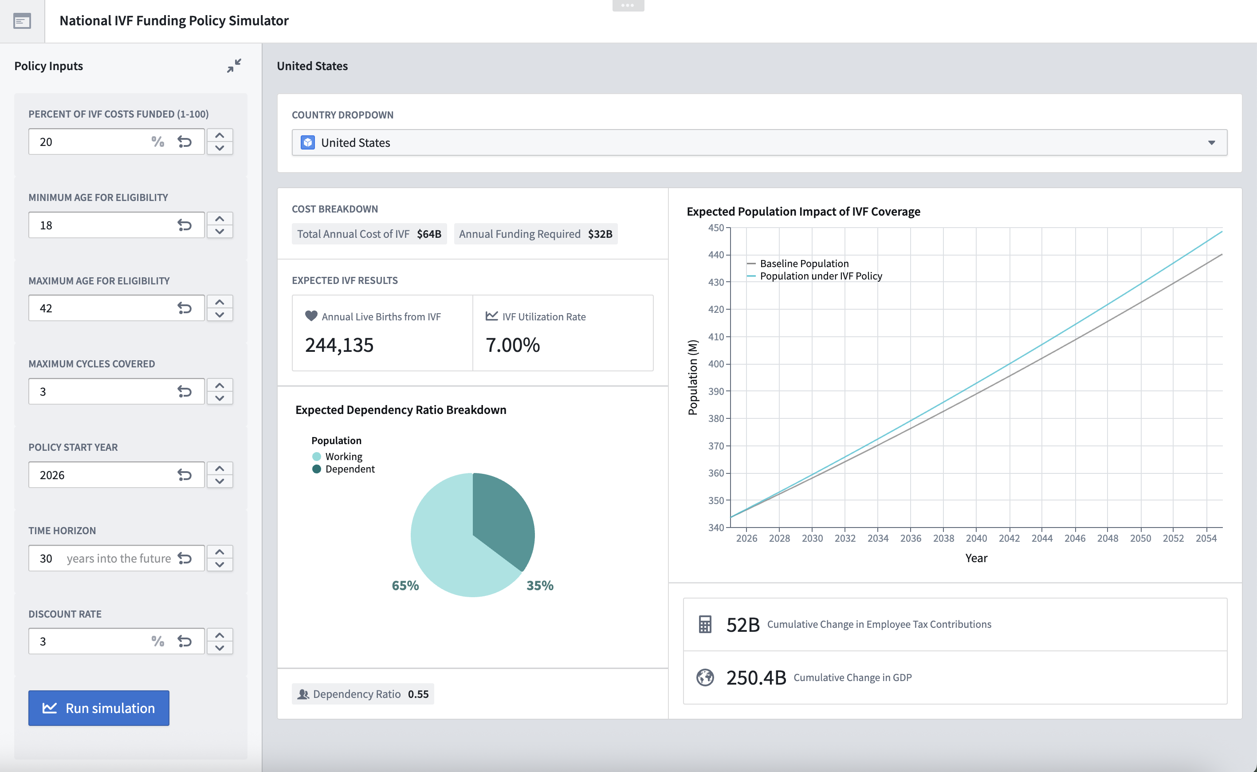Image resolution: width=1257 pixels, height=772 pixels.
Task: Decrease the Time Horizon value
Action: click(220, 565)
